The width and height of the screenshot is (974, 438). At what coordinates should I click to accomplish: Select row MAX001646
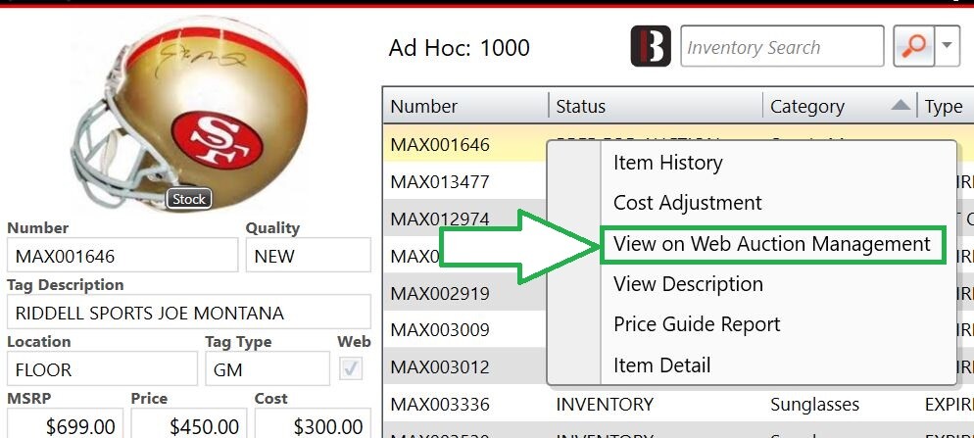click(x=440, y=145)
